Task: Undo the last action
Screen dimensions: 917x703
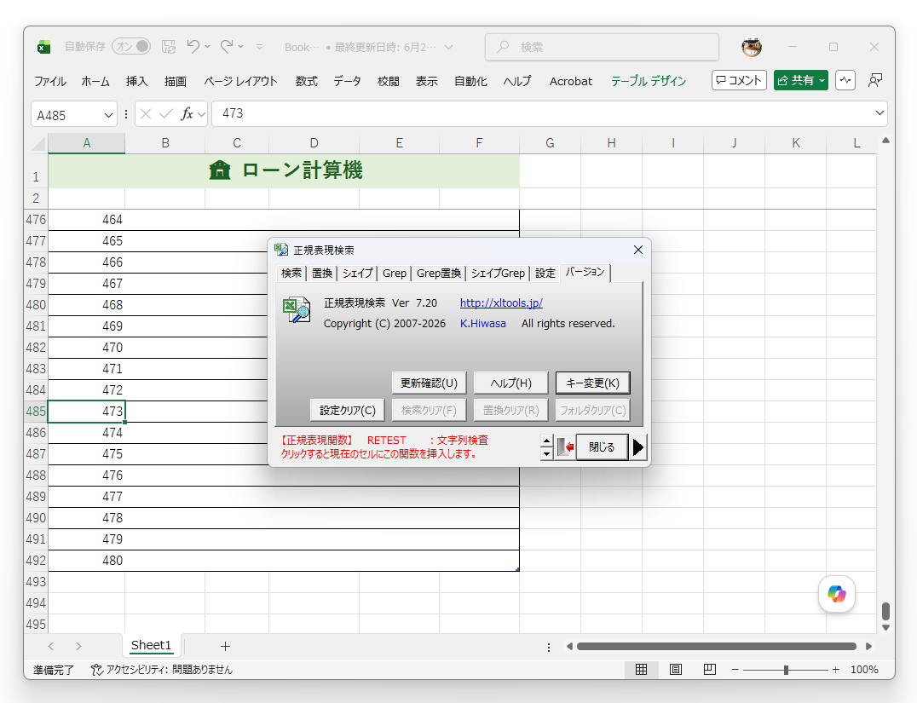Action: [193, 46]
